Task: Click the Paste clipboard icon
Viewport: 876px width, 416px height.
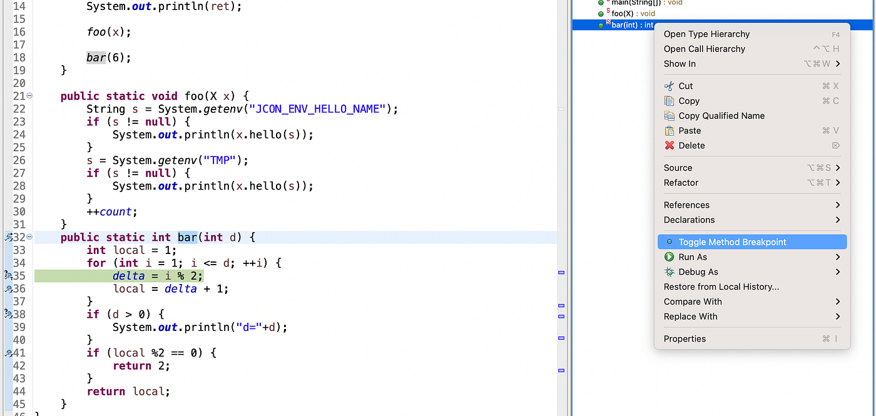Action: [669, 131]
